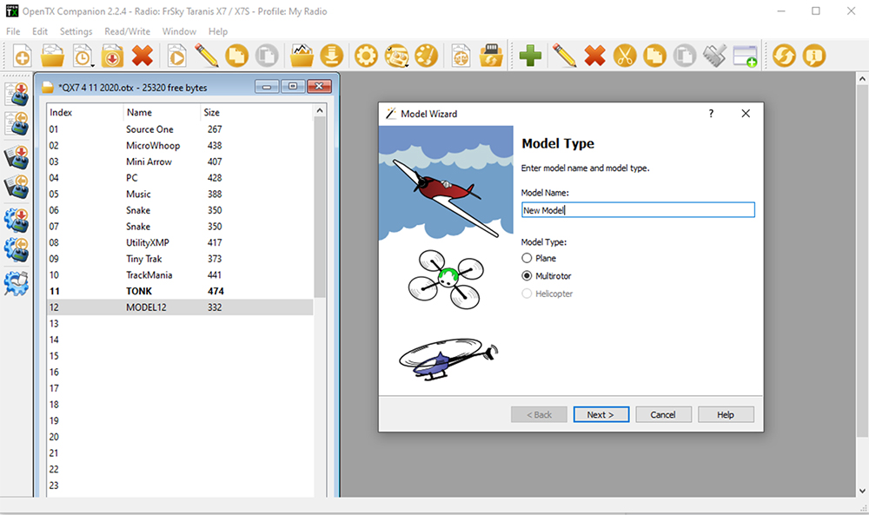Select the Helicopter radio button
Viewport: 869px width, 515px height.
pyautogui.click(x=527, y=294)
